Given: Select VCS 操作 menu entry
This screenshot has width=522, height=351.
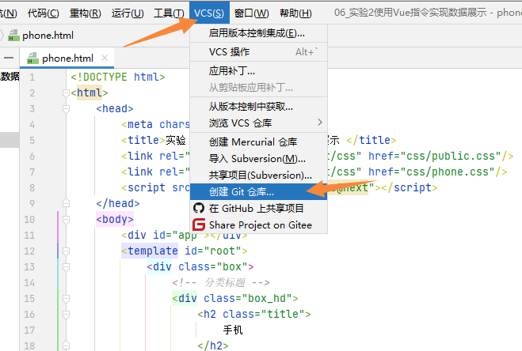Looking at the screenshot, I should [x=259, y=52].
